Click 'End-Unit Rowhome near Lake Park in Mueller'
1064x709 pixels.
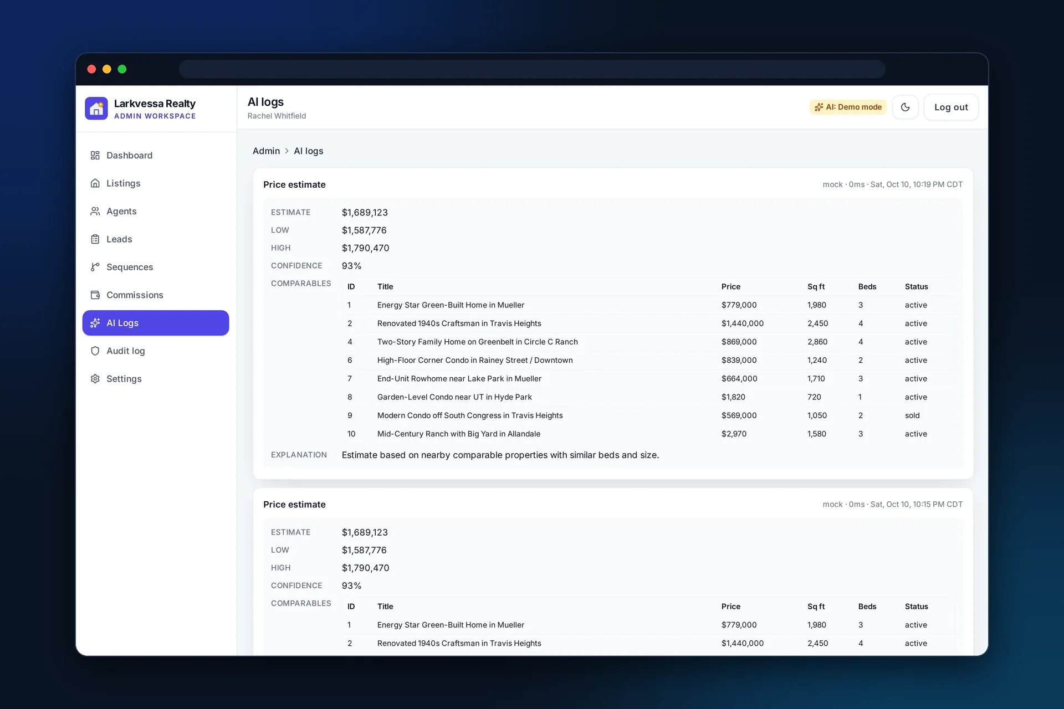459,379
